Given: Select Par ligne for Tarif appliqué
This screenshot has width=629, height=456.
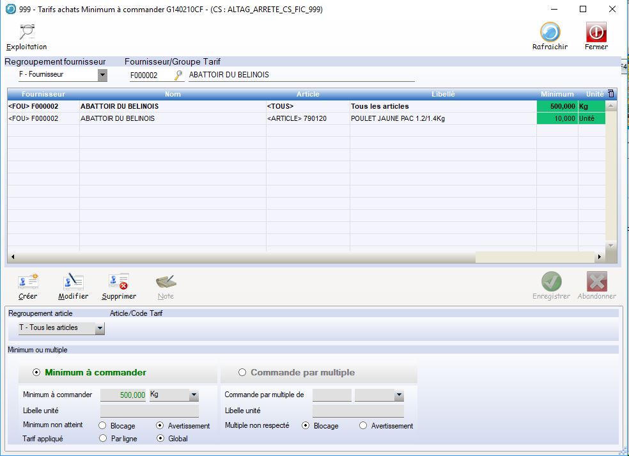Looking at the screenshot, I should click(102, 439).
